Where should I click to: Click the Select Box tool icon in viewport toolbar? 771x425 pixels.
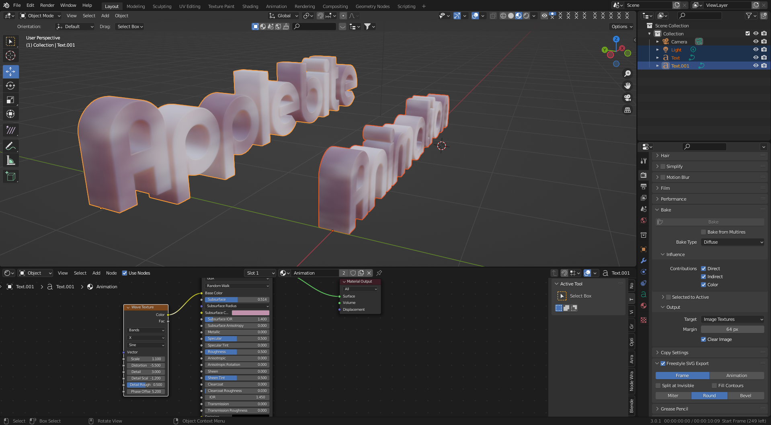(x=11, y=41)
